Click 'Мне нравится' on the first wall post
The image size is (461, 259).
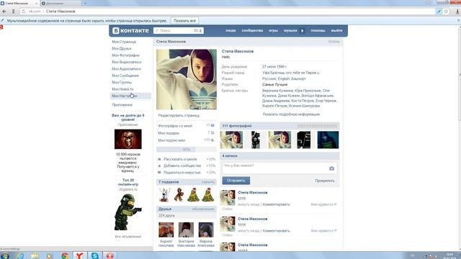pos(323,204)
